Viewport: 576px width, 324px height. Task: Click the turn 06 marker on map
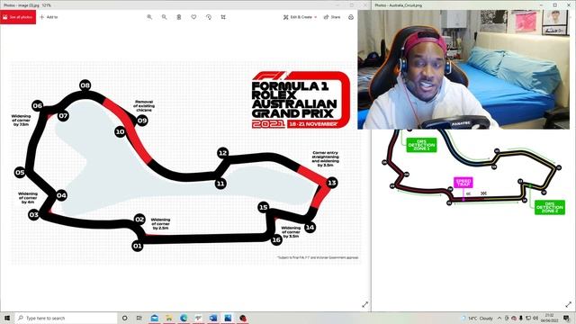coord(38,106)
